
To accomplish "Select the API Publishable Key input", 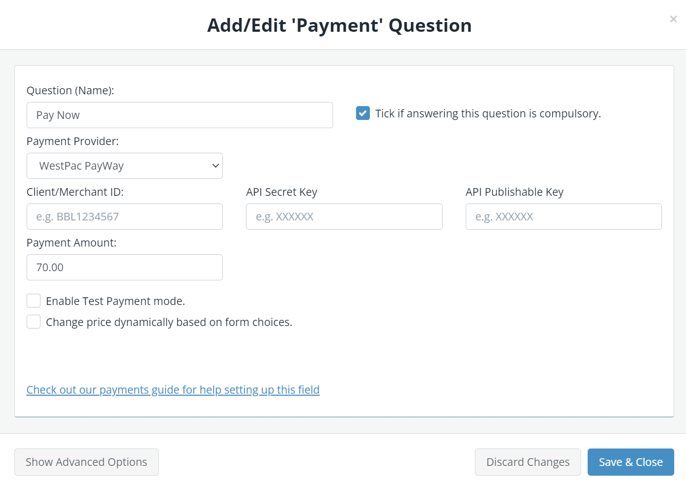I will tap(563, 216).
